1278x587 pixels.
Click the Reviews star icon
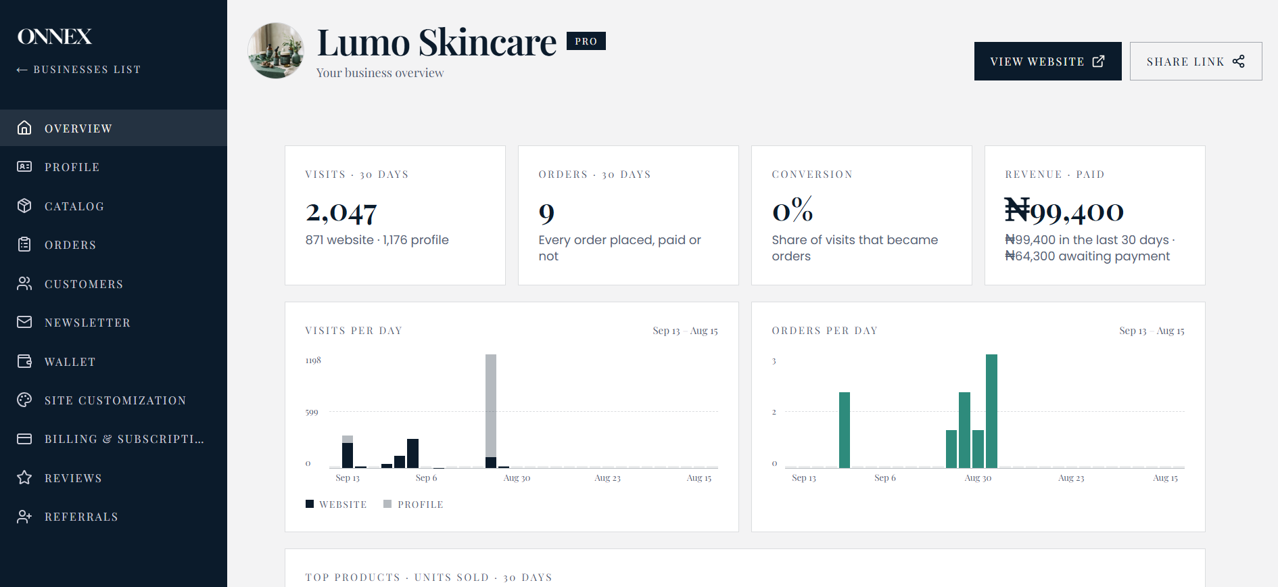pos(24,477)
